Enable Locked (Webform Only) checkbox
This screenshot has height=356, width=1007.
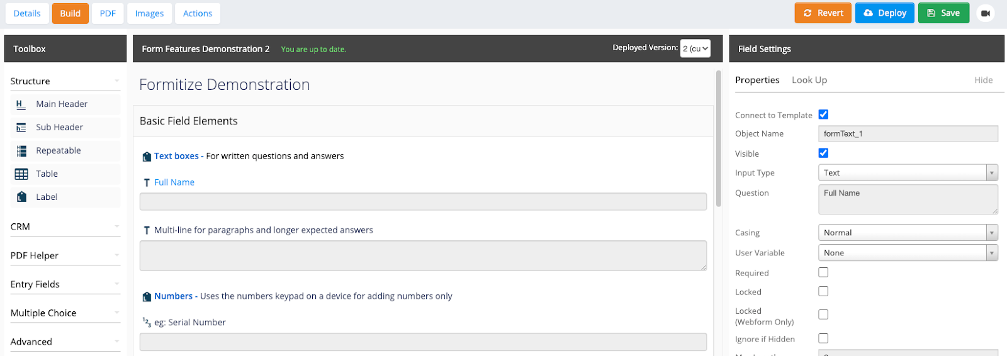[823, 314]
